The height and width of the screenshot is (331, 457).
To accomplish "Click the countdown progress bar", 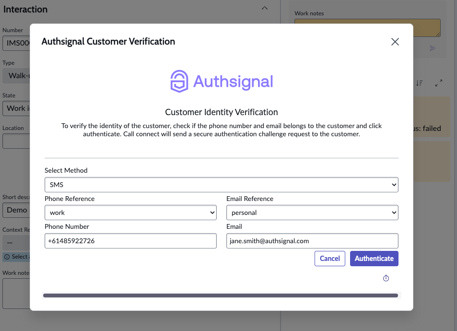I will (x=221, y=296).
